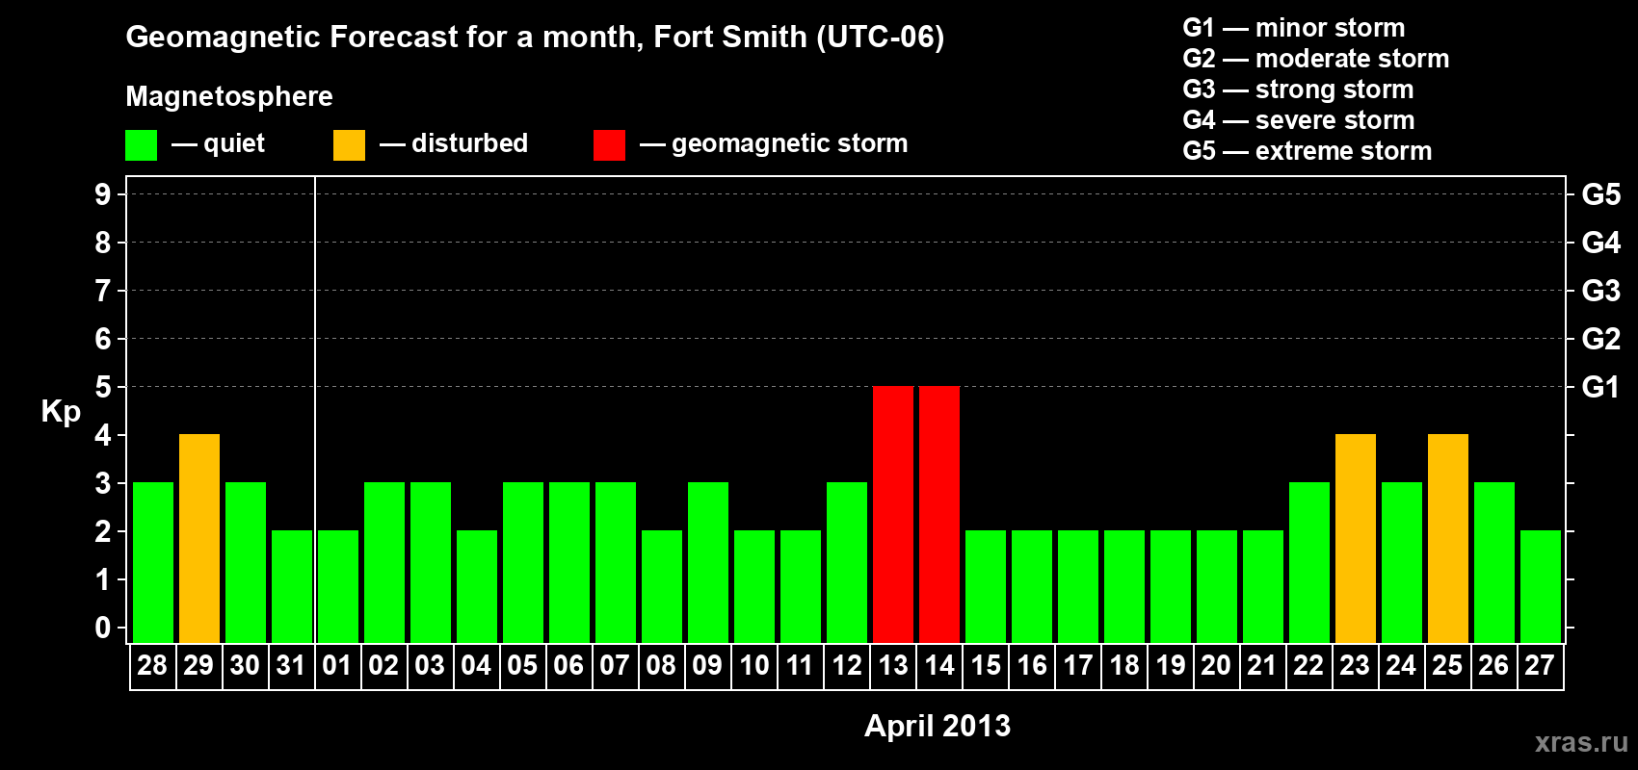
Task: Click the green bar for April 01
Action: pyautogui.click(x=338, y=586)
